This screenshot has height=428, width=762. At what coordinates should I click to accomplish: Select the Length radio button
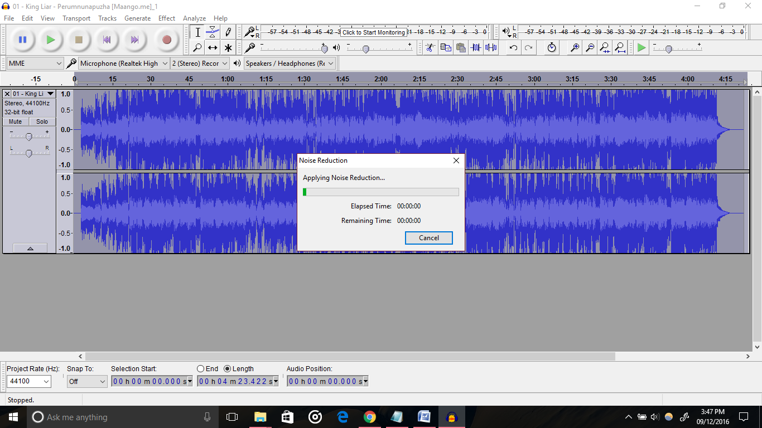coord(228,369)
